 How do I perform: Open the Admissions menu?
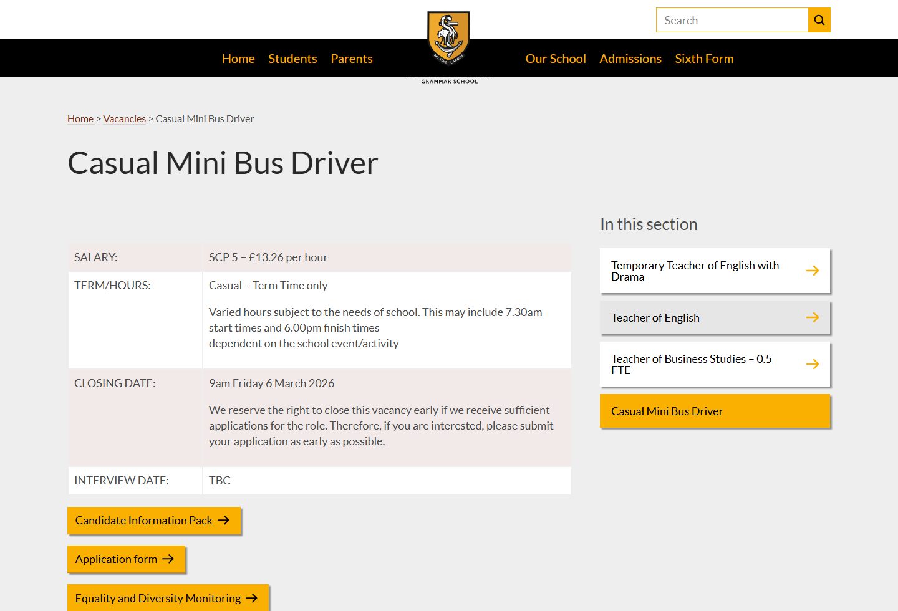pos(630,58)
